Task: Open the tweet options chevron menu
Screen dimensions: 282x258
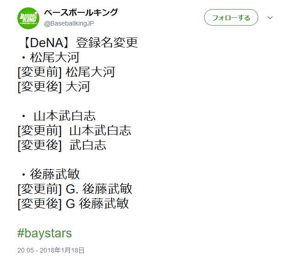Action: click(270, 18)
